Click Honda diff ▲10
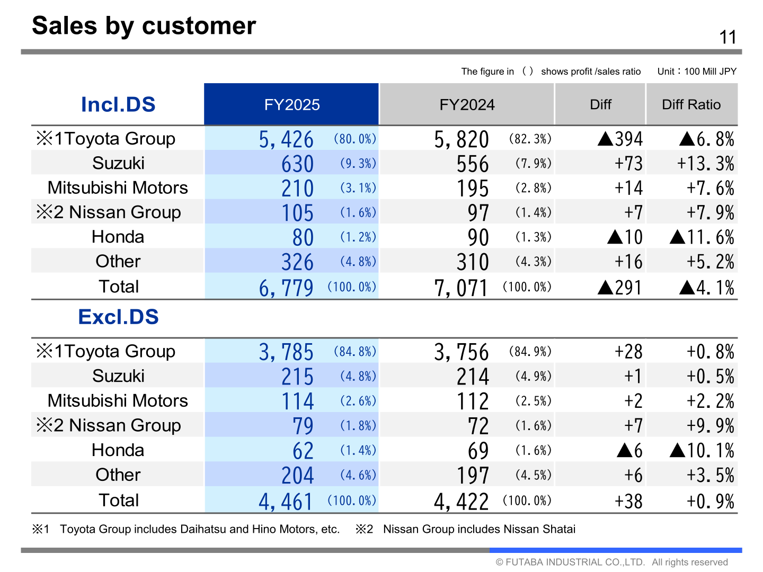This screenshot has height=572, width=763. 625,237
